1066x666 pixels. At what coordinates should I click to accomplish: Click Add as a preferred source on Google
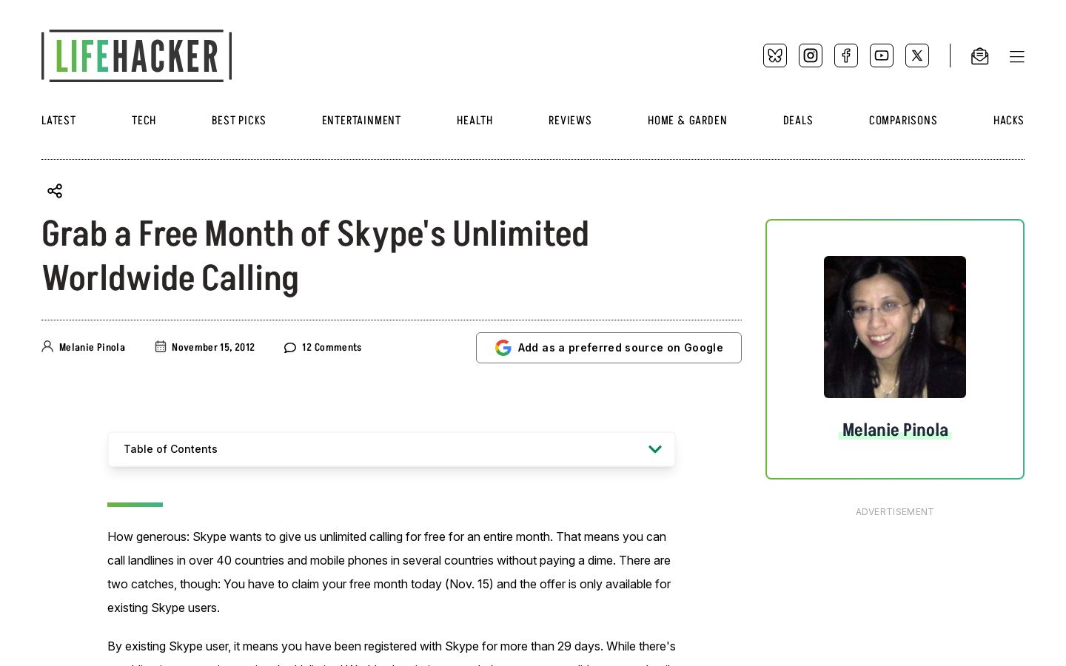click(609, 348)
